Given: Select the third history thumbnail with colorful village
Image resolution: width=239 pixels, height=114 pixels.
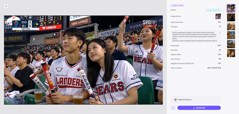Looking at the screenshot, I should 231,26.
